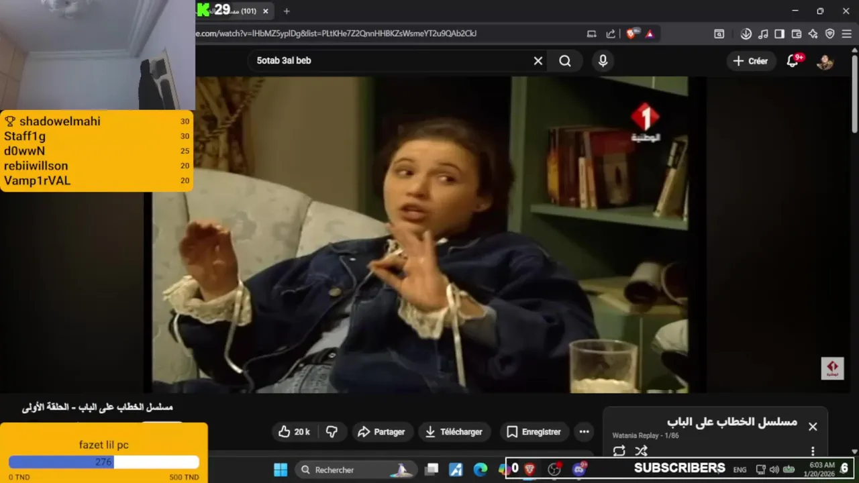The height and width of the screenshot is (483, 859).
Task: Download the video via Télécharger
Action: [x=454, y=432]
